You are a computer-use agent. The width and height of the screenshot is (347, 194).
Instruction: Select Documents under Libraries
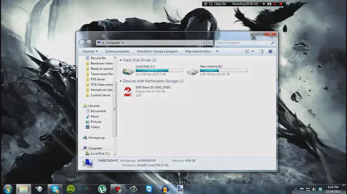98,111
